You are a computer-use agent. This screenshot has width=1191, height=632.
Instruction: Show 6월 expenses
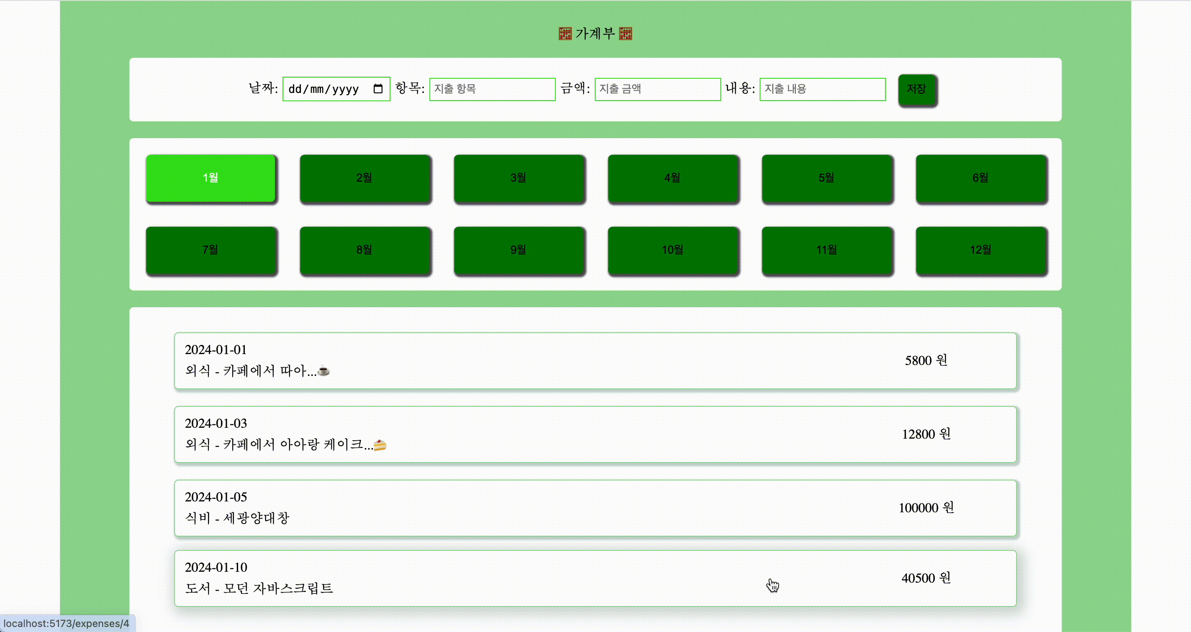(x=981, y=179)
